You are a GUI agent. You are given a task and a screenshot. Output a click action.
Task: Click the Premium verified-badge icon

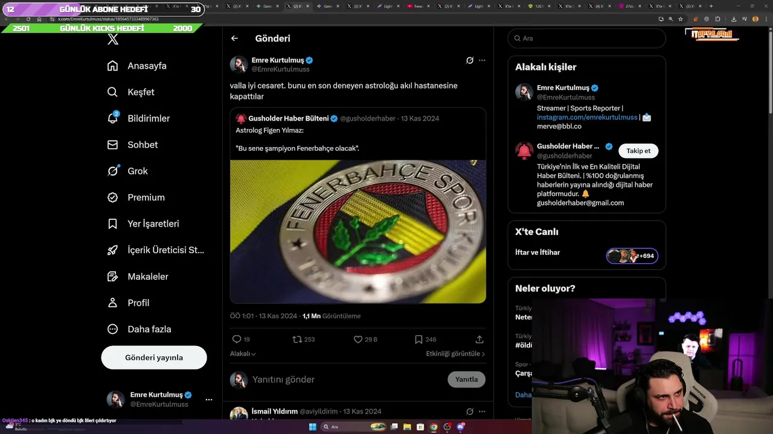coord(112,197)
